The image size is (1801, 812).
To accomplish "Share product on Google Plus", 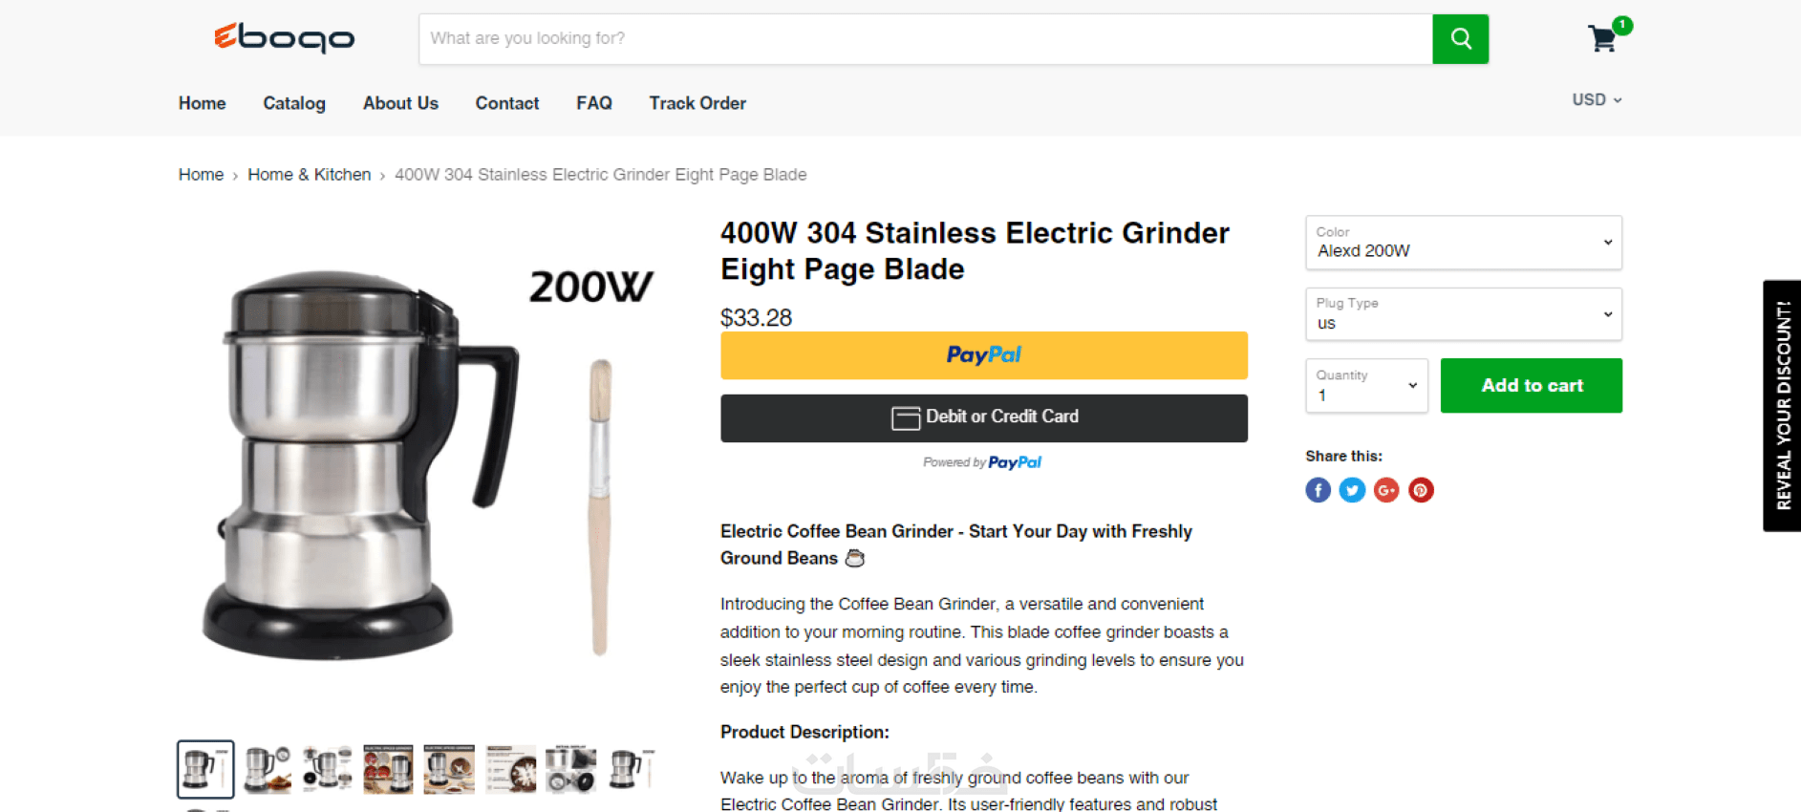I will 1386,490.
